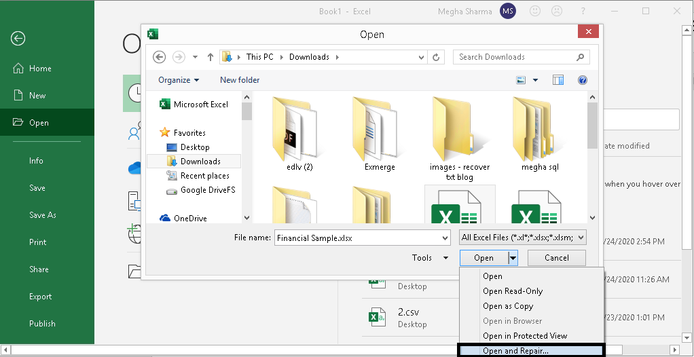694x357 pixels.
Task: Open the All Excel Files type dropdown
Action: click(x=523, y=238)
